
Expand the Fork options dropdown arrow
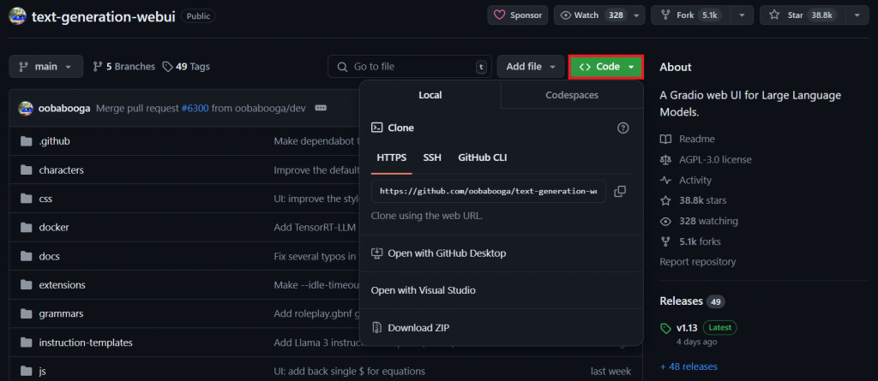click(742, 15)
